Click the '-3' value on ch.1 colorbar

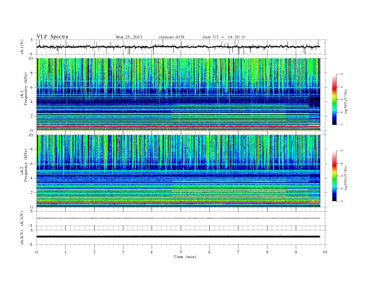tap(341, 74)
